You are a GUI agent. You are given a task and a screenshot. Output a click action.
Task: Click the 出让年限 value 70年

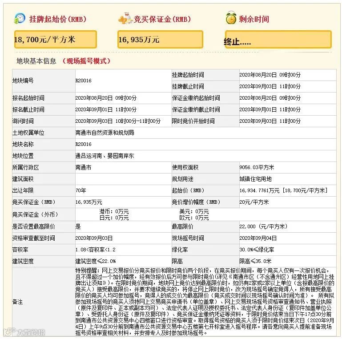pos(80,190)
